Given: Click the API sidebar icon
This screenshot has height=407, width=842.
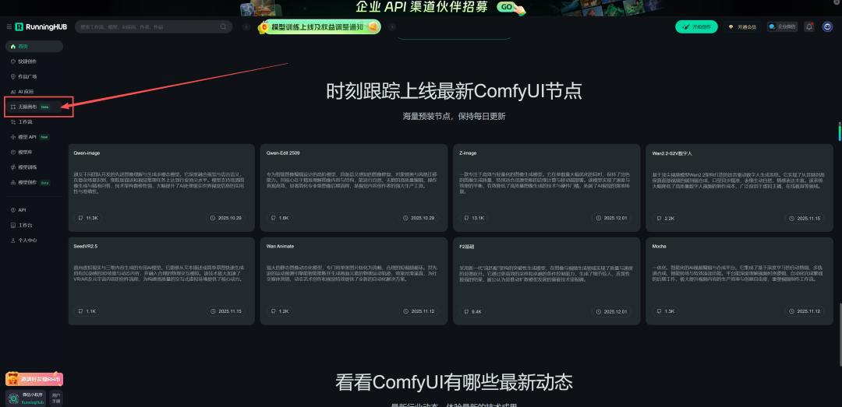Looking at the screenshot, I should [x=13, y=210].
